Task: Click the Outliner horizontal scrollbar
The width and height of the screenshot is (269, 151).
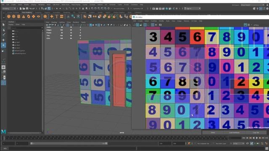Action: pyautogui.click(x=24, y=133)
